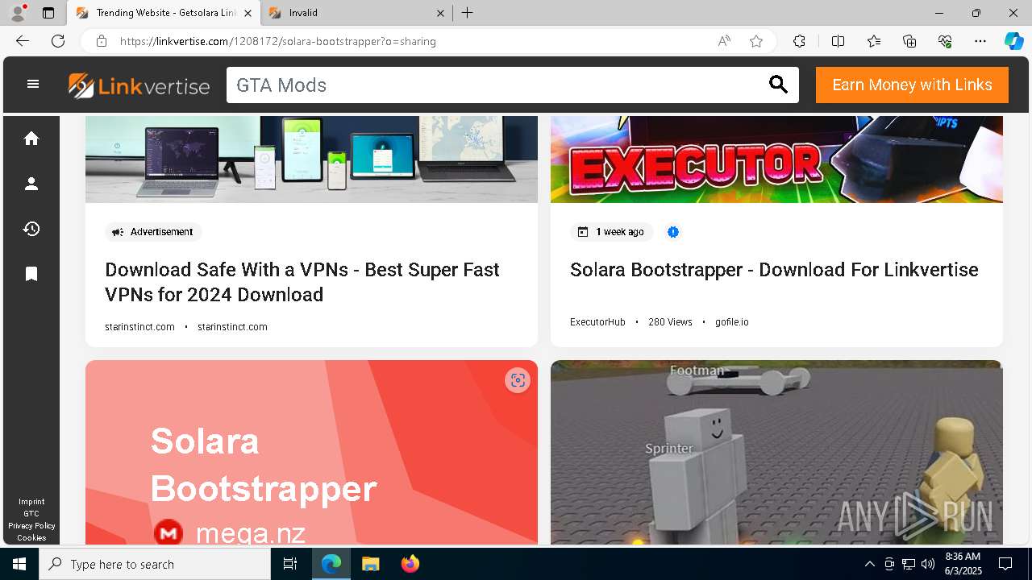Click the taskbar search box
The width and height of the screenshot is (1032, 580).
point(155,564)
